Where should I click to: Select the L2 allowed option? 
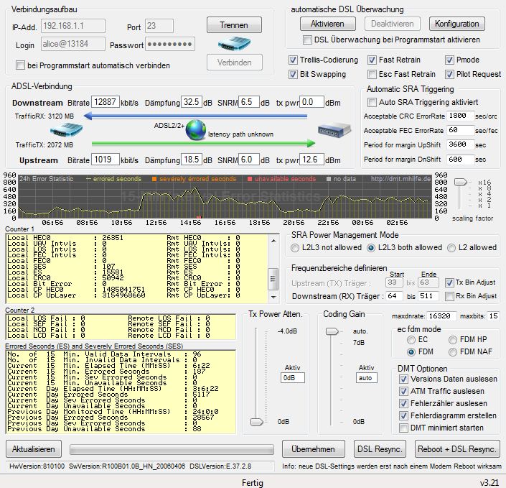(451, 248)
